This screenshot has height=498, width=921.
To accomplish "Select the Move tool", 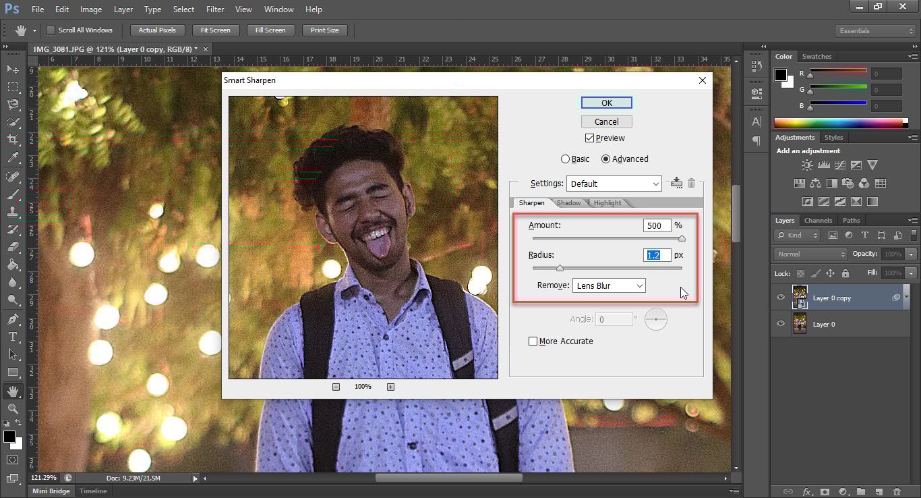I will [x=13, y=69].
